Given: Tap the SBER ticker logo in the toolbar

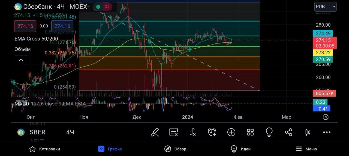Looking at the screenshot, I should click(21, 132).
